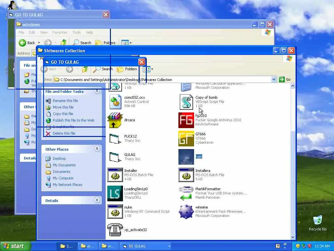The height and width of the screenshot is (251, 334).
Task: Select the Installer batch file icon
Action: click(x=115, y=175)
